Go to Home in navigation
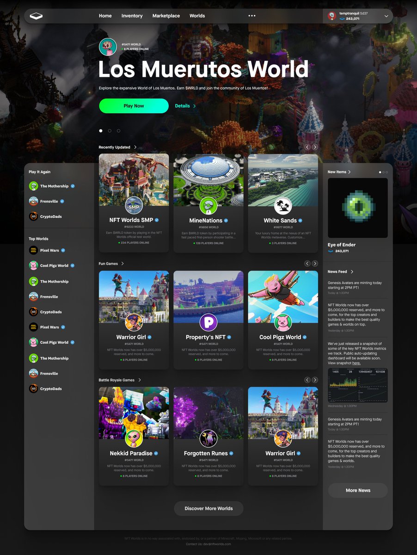The width and height of the screenshot is (417, 555). tap(105, 16)
